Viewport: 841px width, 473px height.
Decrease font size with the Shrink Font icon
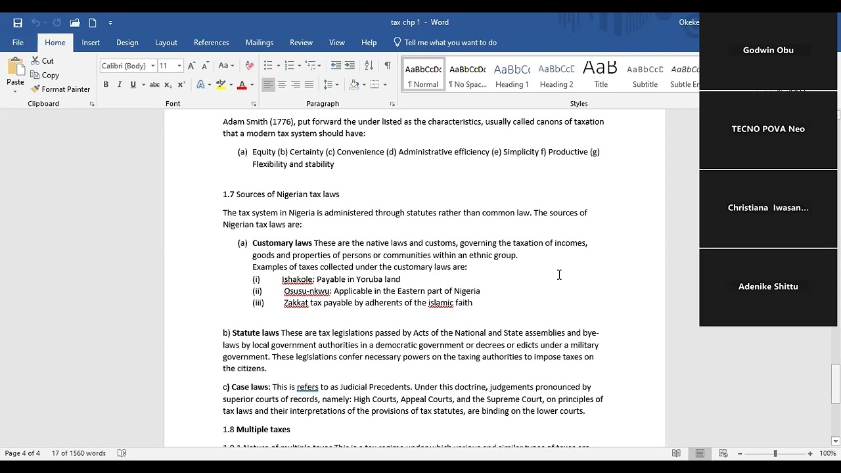[x=205, y=66]
